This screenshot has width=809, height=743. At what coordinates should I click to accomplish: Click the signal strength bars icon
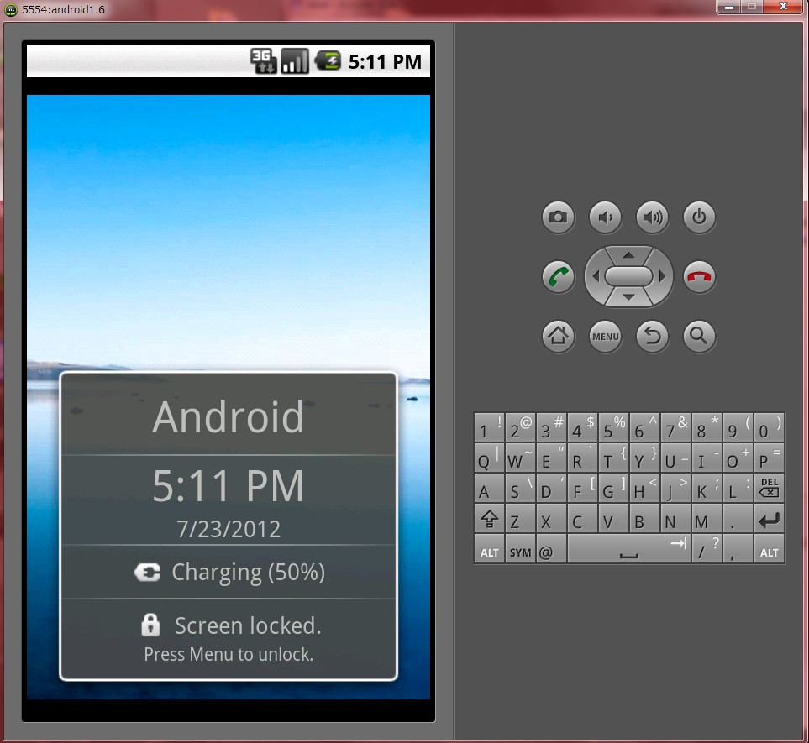[295, 60]
